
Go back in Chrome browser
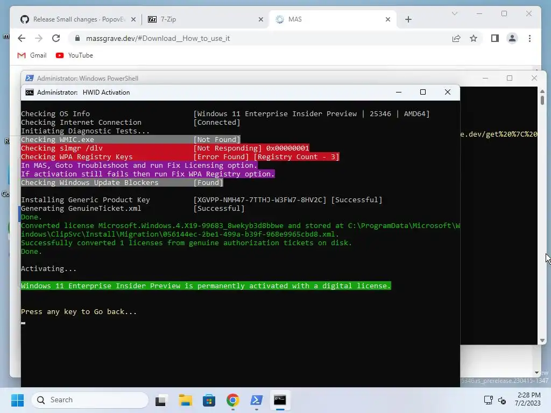(22, 38)
